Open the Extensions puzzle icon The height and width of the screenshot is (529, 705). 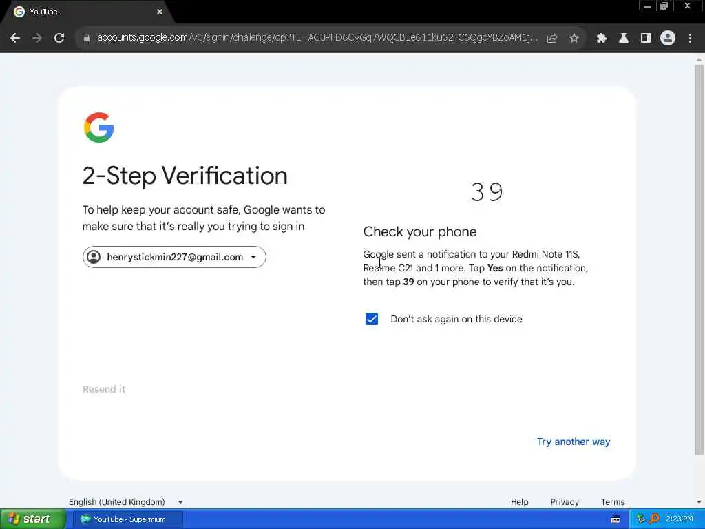[601, 39]
